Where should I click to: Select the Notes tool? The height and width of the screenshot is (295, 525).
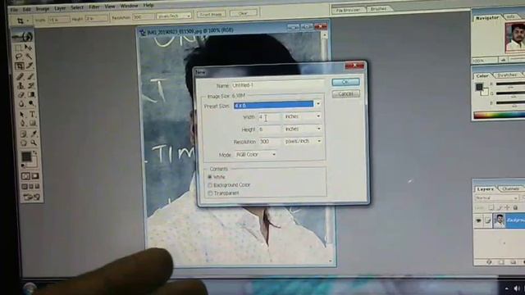(23, 134)
